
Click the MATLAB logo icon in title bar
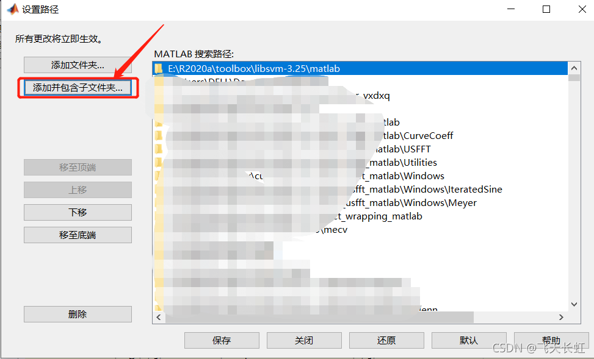[12, 9]
